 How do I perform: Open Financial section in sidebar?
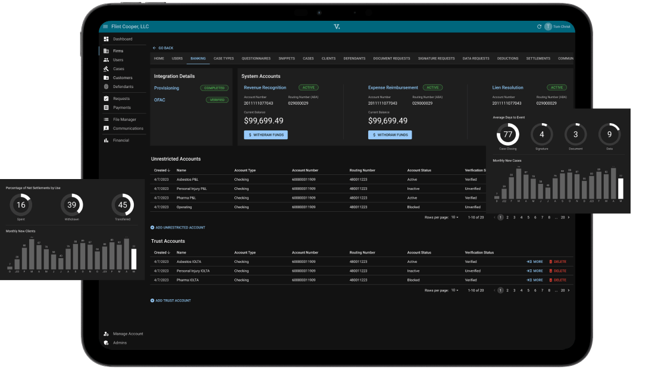coord(121,140)
